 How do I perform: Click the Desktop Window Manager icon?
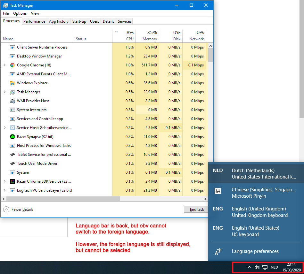click(x=12, y=56)
